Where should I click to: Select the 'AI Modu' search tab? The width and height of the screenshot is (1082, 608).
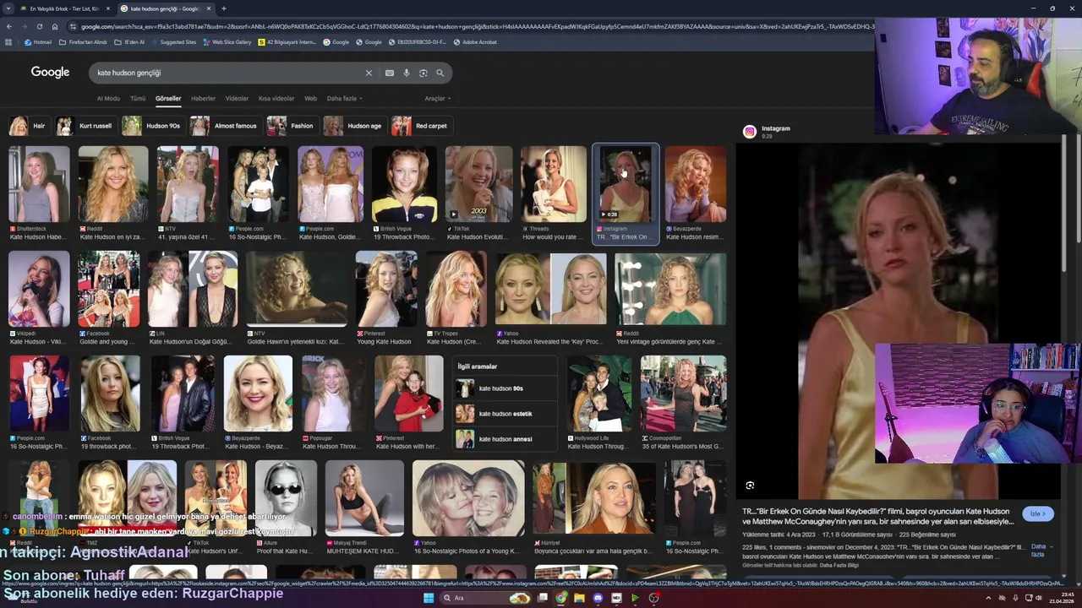coord(108,99)
